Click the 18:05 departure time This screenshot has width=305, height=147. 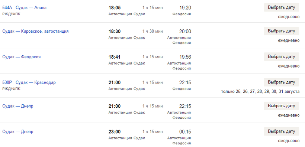click(115, 8)
